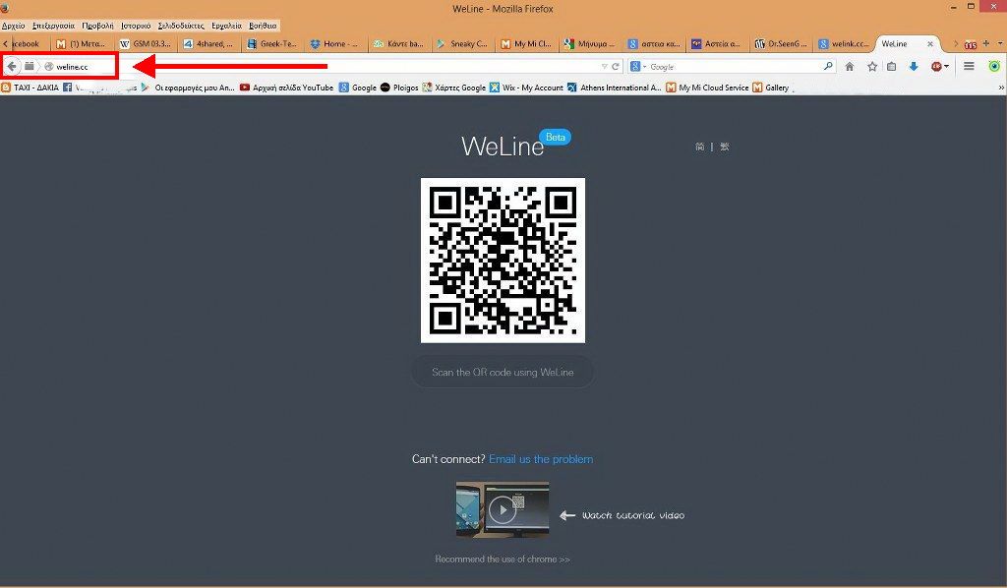The image size is (1007, 588).
Task: Open the search engine selector dropdown
Action: click(637, 66)
